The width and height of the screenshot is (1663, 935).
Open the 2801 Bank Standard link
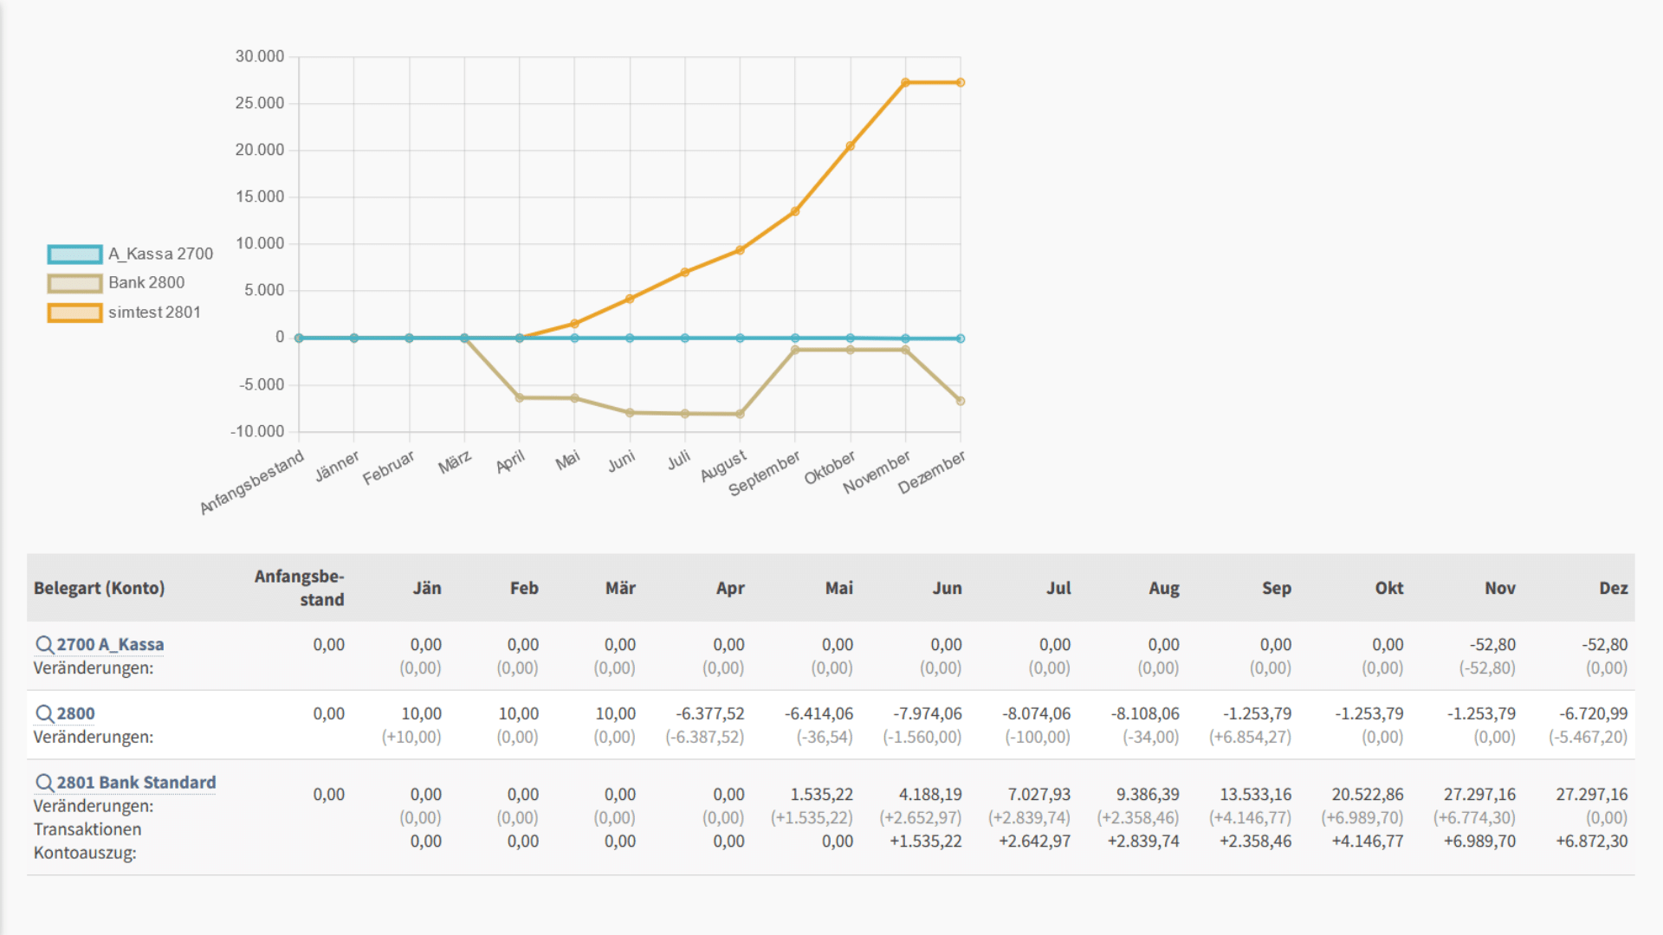[x=136, y=783]
